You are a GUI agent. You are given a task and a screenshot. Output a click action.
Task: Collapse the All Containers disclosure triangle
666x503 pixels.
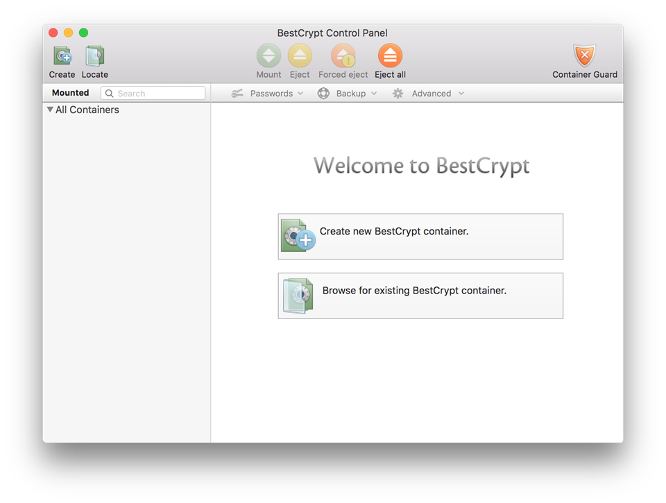[x=50, y=110]
